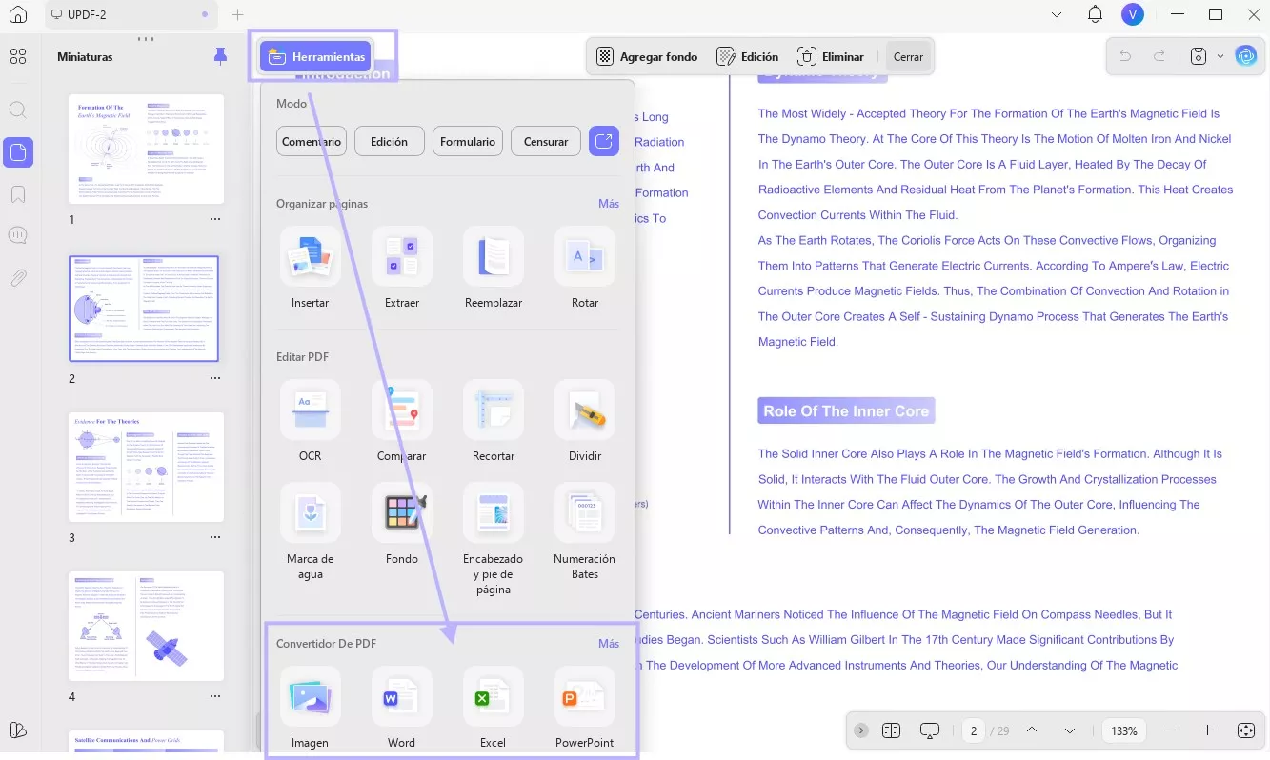Image resolution: width=1270 pixels, height=760 pixels.
Task: Open options menu for thumbnail 4
Action: pyautogui.click(x=215, y=696)
